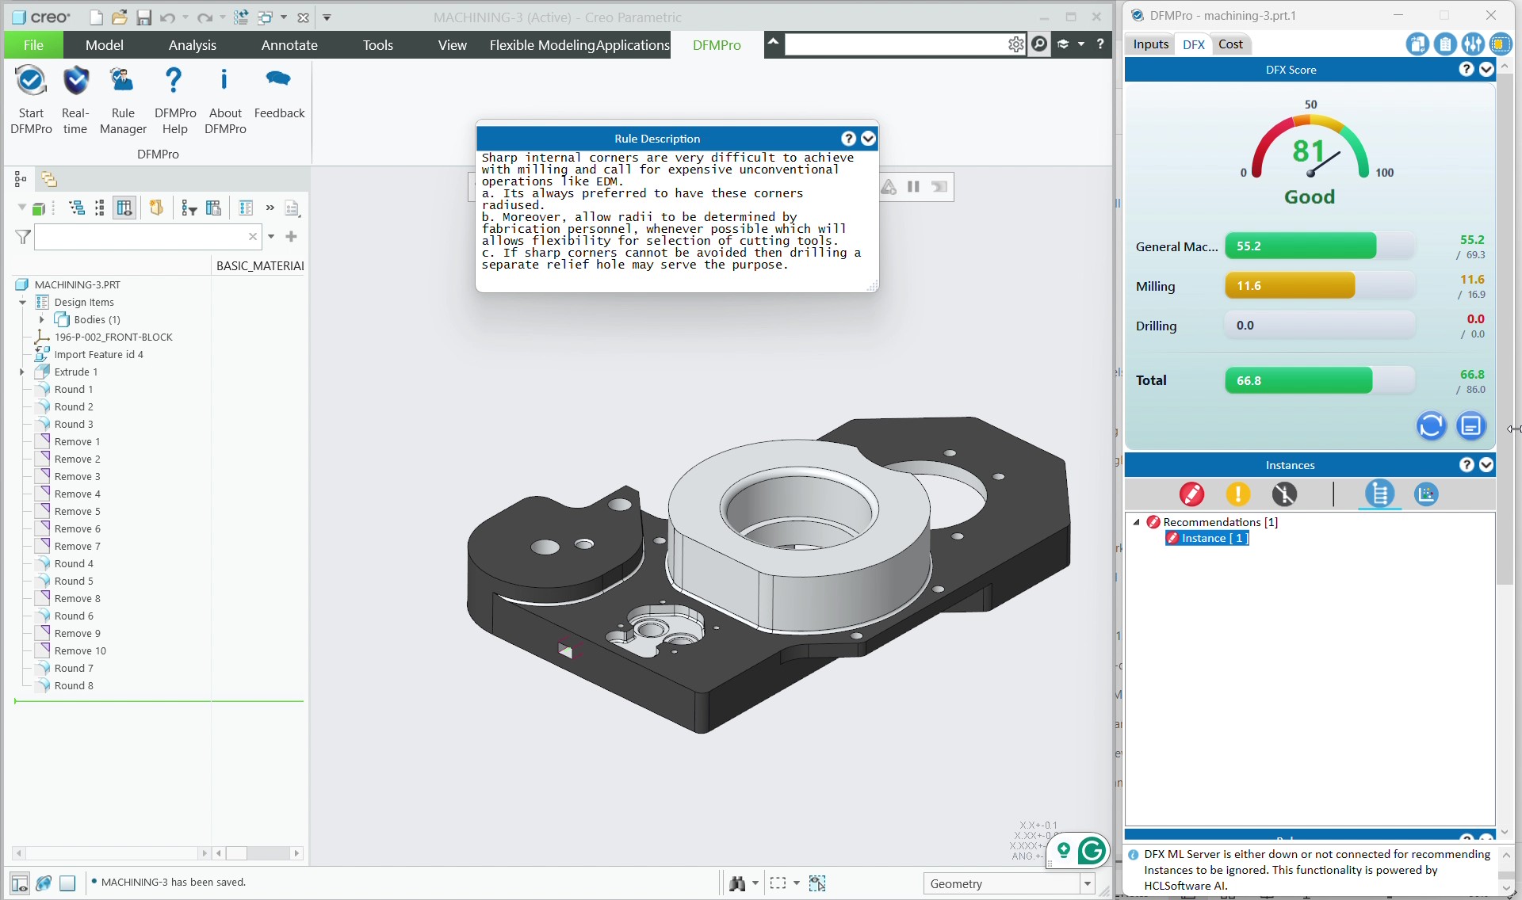Select Import Feature id 4 in tree
Viewport: 1522px width, 900px height.
98,355
